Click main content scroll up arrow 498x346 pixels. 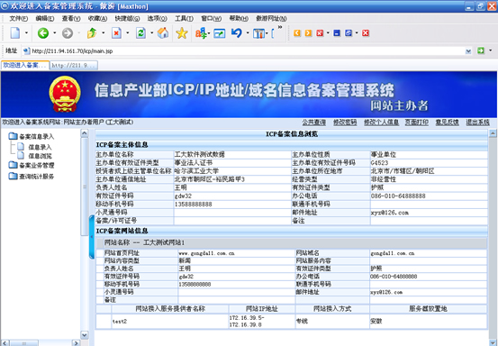click(493, 133)
